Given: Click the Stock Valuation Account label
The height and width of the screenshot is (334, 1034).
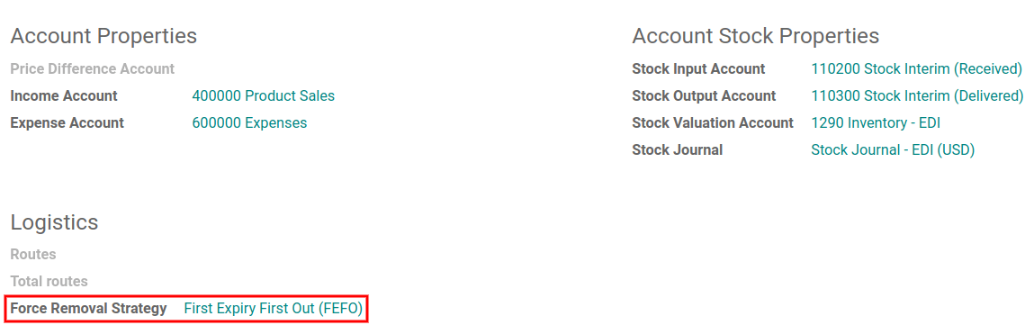Looking at the screenshot, I should [x=713, y=123].
